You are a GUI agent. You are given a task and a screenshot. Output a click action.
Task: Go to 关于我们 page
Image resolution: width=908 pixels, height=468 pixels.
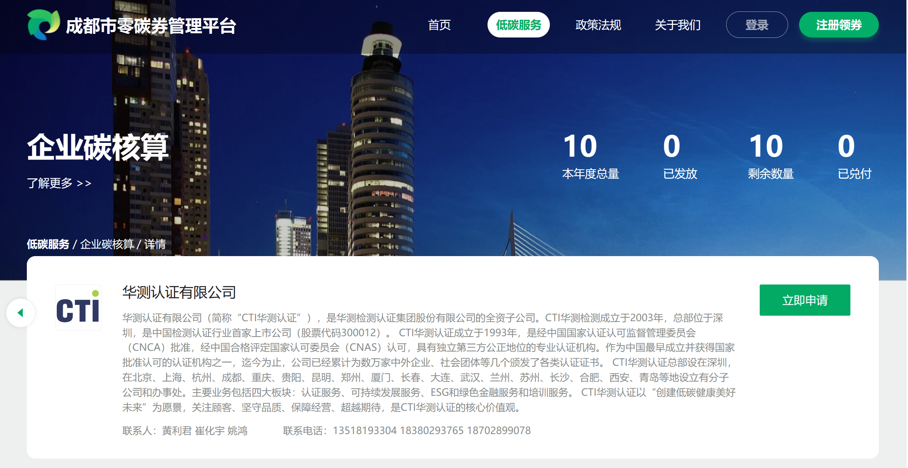pos(678,25)
